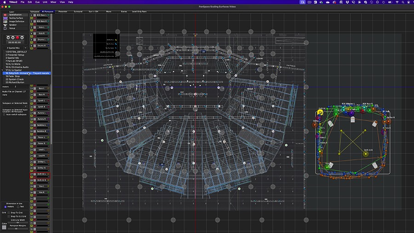414x233 pixels.
Task: Switch to the Presenter subspace tab
Action: [x=63, y=11]
